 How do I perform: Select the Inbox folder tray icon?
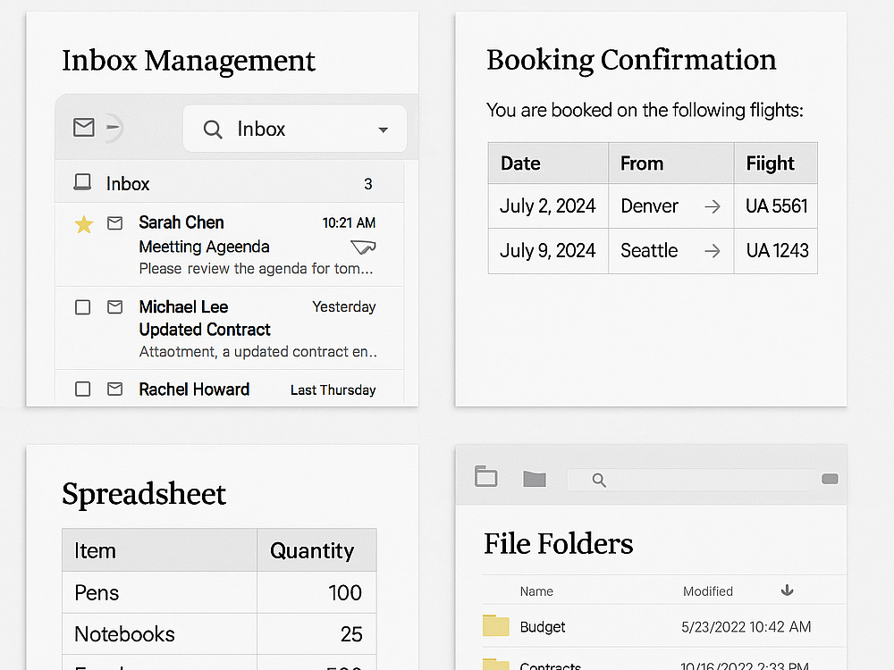(82, 182)
